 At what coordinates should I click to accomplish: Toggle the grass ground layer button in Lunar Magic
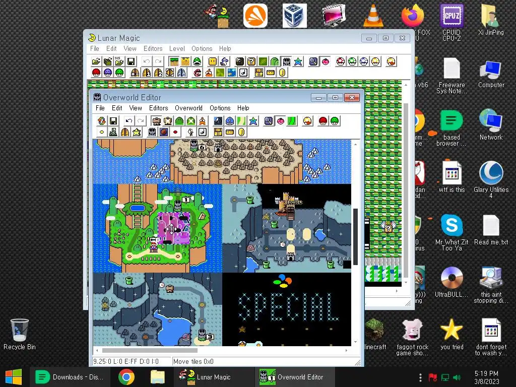click(174, 61)
